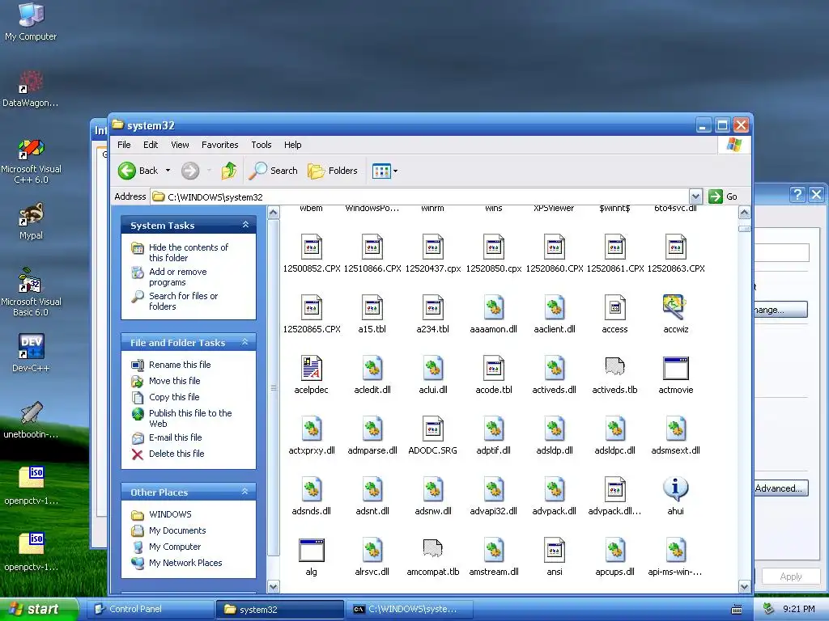This screenshot has height=621, width=829.
Task: Open the Back button history dropdown
Action: pyautogui.click(x=168, y=171)
